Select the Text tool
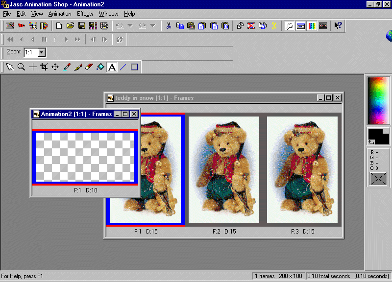Image resolution: width=392 pixels, height=282 pixels. coord(112,67)
